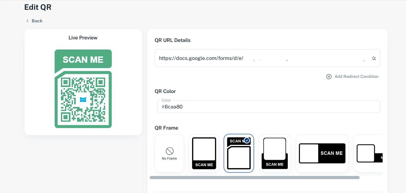406x193 pixels.
Task: Select the partially visible frame at far right
Action: [x=373, y=153]
